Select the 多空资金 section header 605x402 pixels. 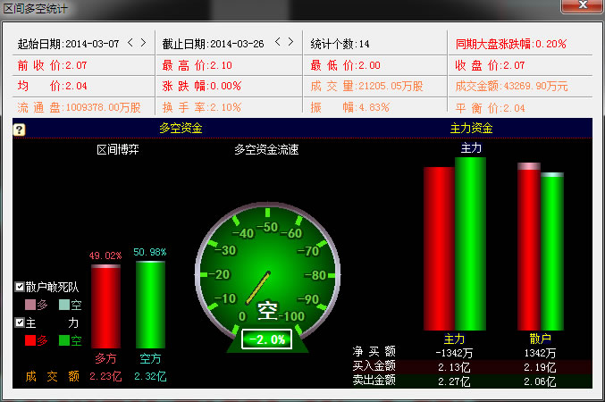tap(181, 129)
